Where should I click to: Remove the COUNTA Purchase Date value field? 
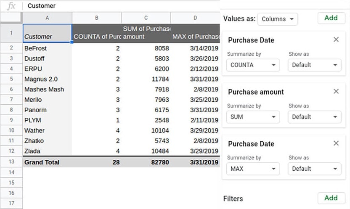point(336,40)
